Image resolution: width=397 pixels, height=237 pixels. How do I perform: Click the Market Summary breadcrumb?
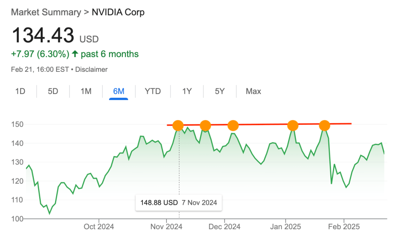point(46,12)
